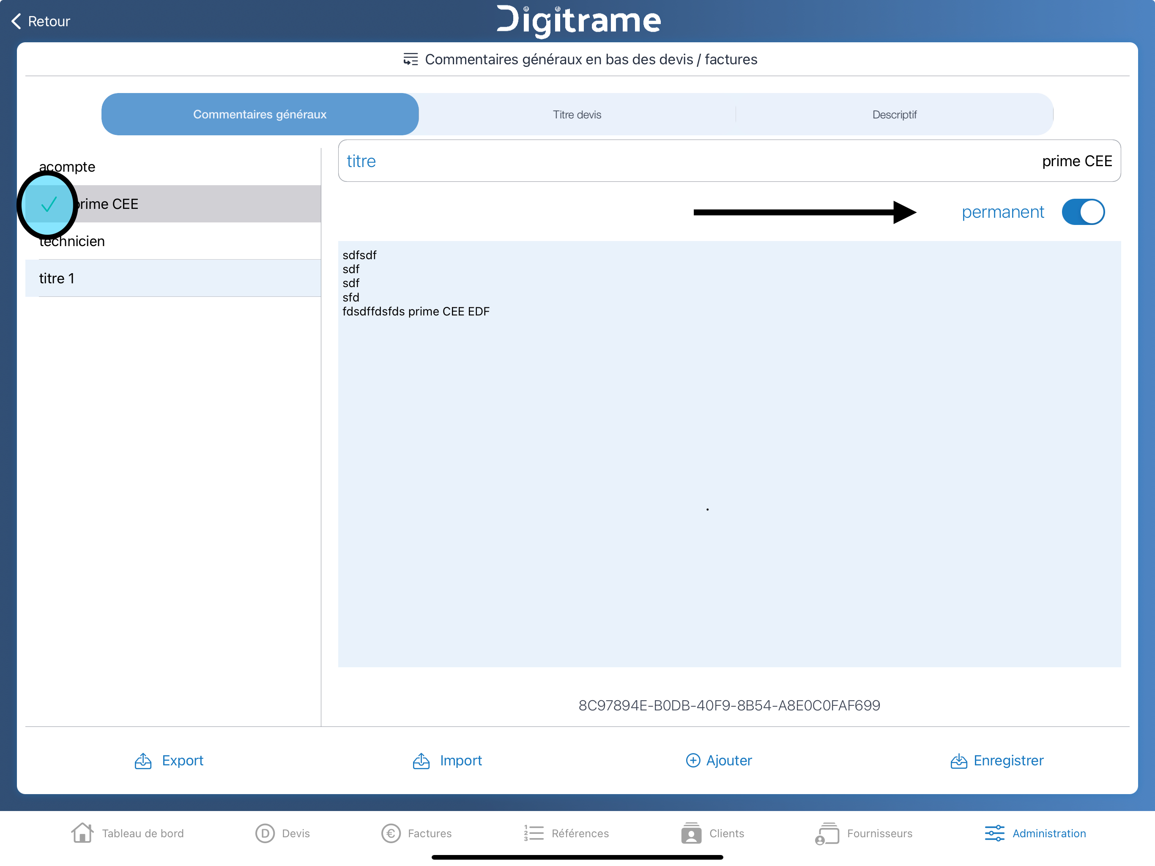Open Références numbered list icon
The width and height of the screenshot is (1155, 866).
point(534,833)
